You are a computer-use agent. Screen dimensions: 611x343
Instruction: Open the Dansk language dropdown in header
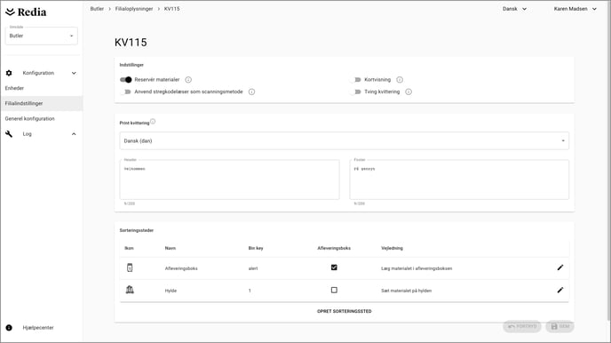514,9
